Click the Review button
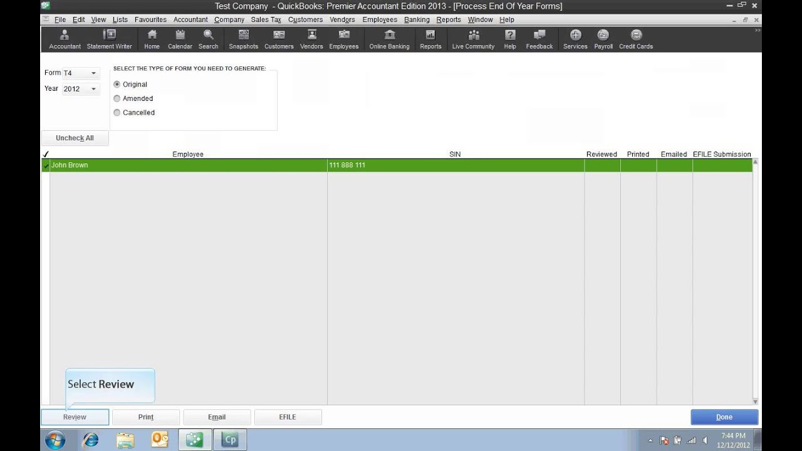802x451 pixels. click(x=75, y=417)
